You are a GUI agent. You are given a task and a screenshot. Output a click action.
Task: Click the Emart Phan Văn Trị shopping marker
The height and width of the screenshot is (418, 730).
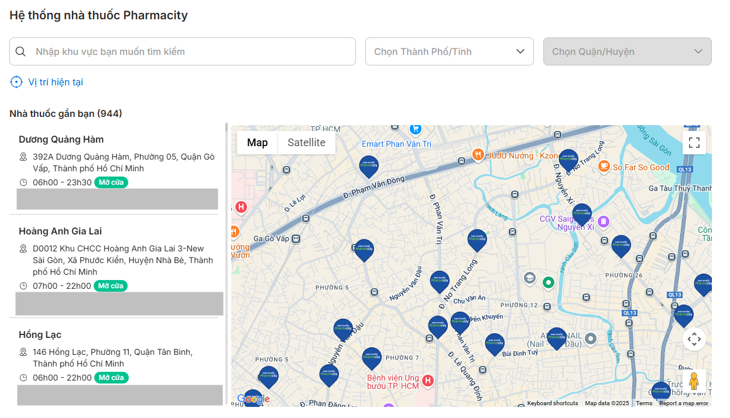pyautogui.click(x=416, y=129)
